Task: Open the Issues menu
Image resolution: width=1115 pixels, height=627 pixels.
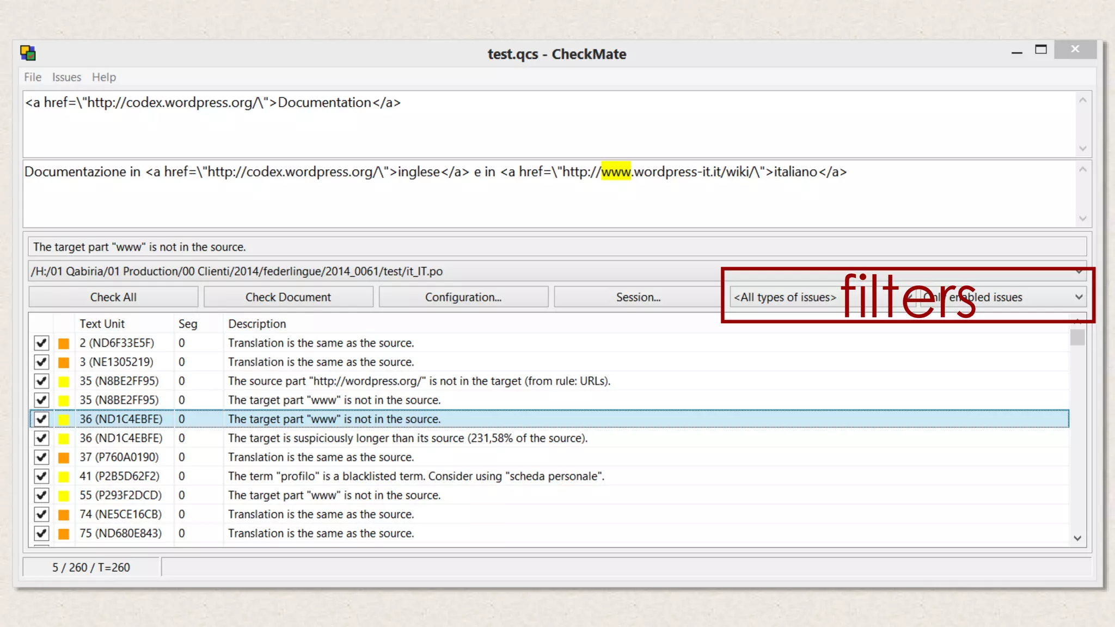Action: click(66, 77)
